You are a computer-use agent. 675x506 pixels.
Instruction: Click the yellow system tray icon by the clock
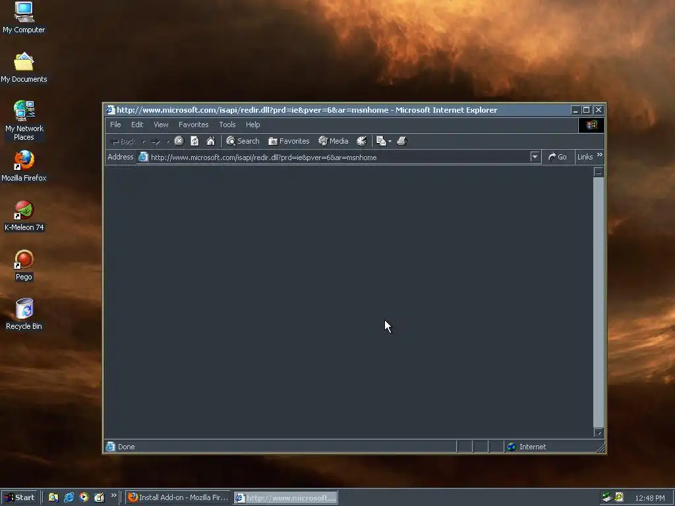pos(619,497)
